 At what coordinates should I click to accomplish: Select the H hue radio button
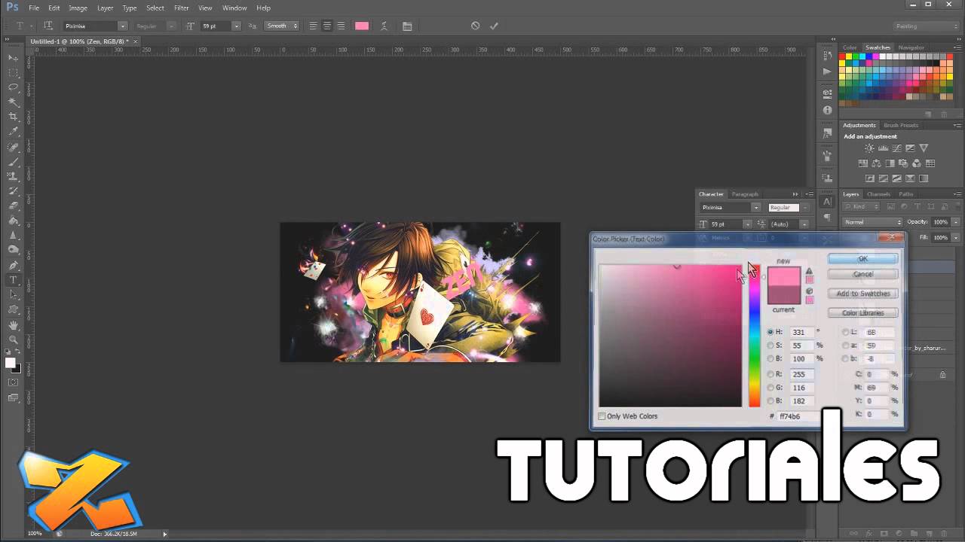coord(770,332)
